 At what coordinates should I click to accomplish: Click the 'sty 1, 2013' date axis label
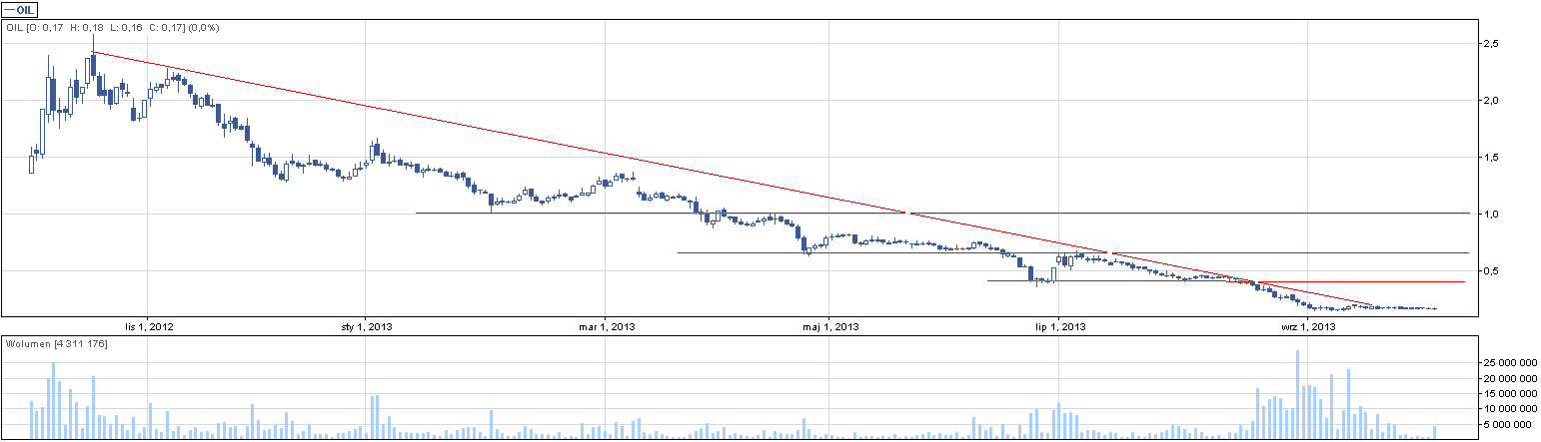click(366, 326)
